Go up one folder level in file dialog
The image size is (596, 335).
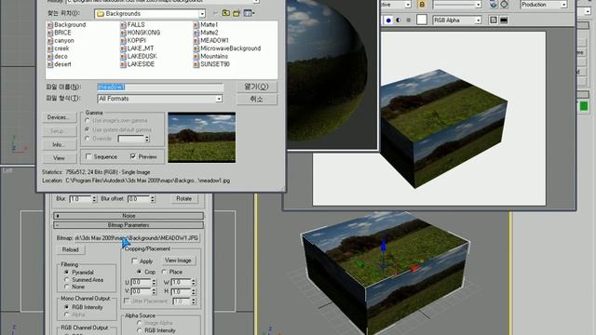pyautogui.click(x=226, y=13)
